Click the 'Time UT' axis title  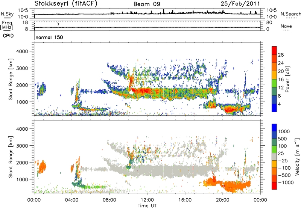pos(147,205)
